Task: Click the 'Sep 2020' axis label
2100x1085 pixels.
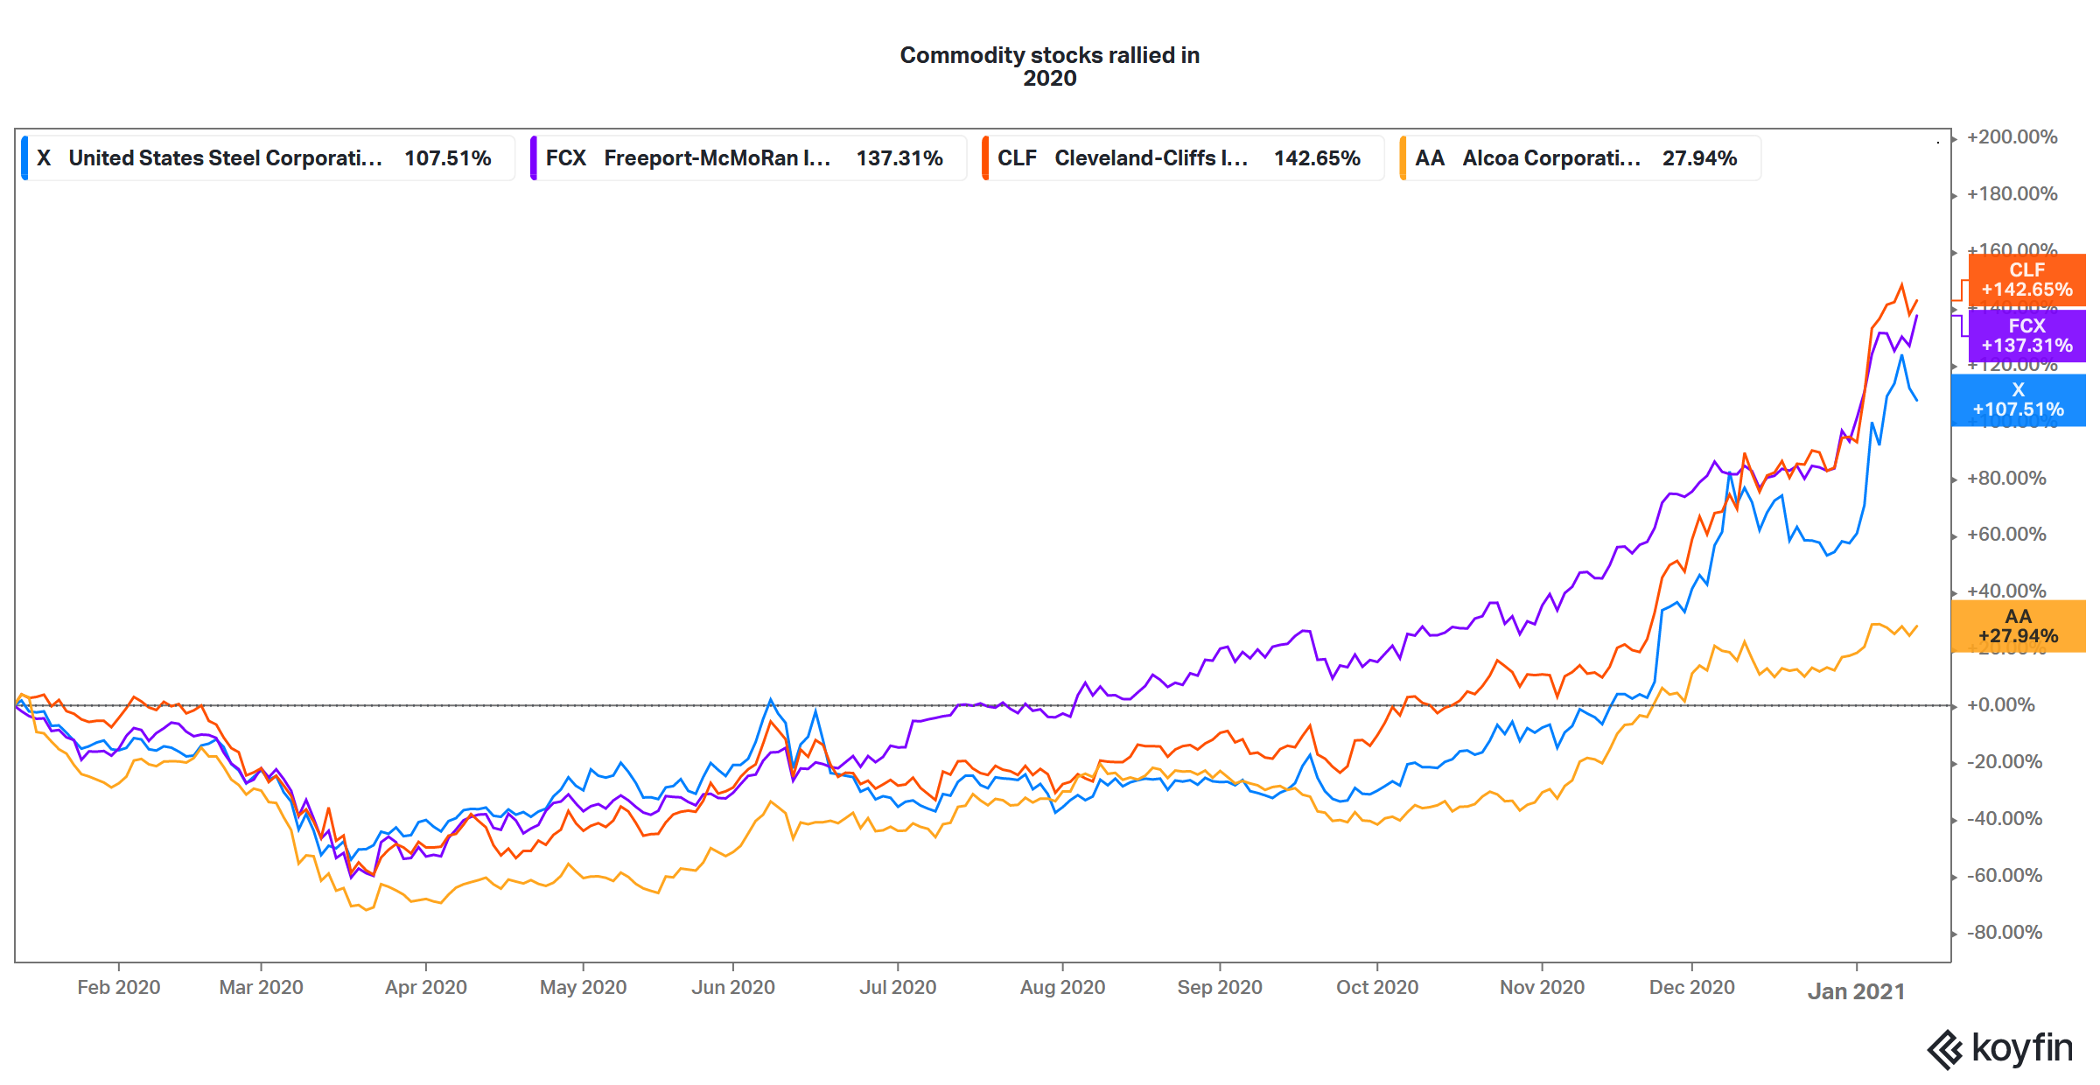Action: 1220,987
